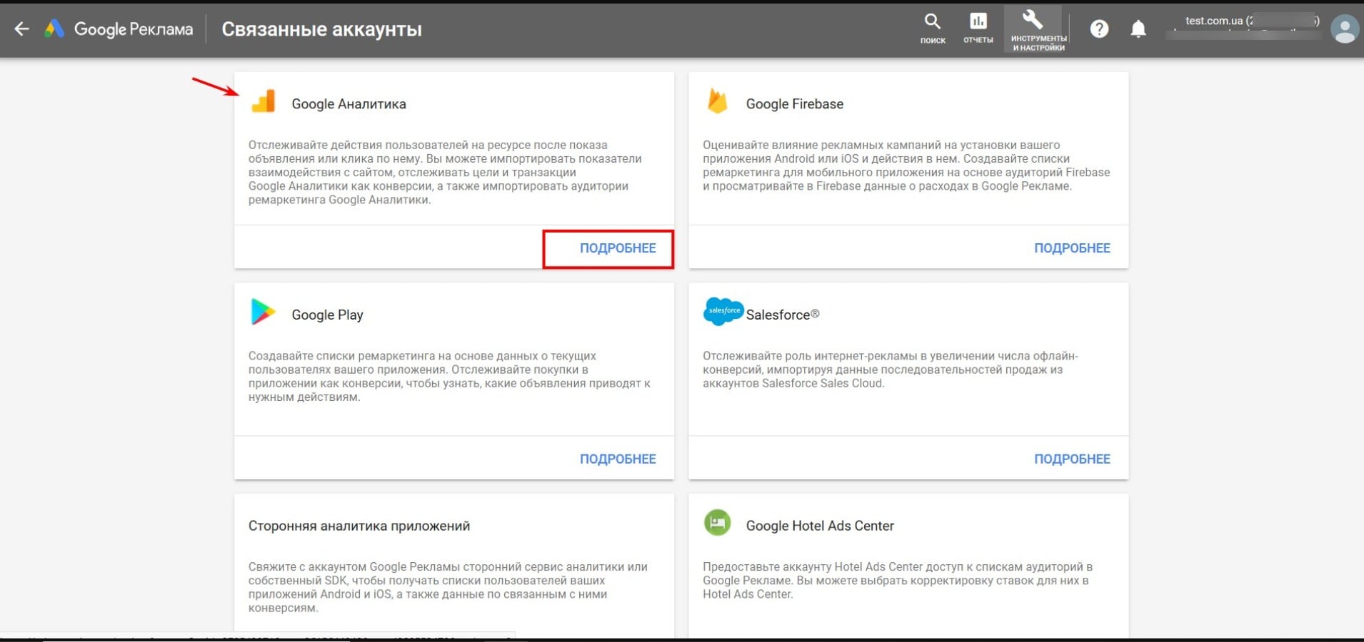
Task: Open Подробнее for Salesforce
Action: coord(1071,459)
